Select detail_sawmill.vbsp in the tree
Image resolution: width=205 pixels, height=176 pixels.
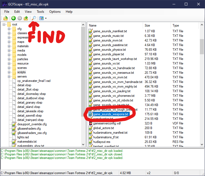coord(29,116)
